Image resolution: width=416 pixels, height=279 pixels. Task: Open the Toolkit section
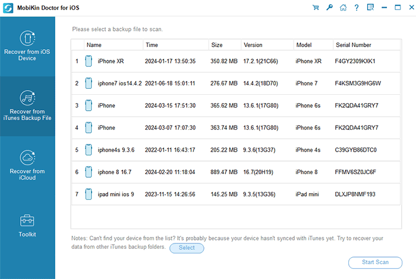tap(27, 226)
